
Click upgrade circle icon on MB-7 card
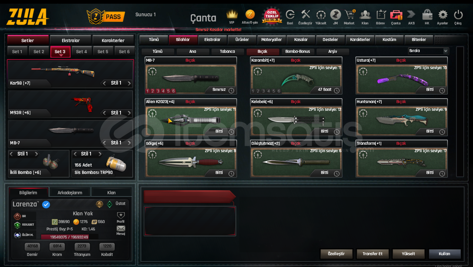pyautogui.click(x=152, y=72)
